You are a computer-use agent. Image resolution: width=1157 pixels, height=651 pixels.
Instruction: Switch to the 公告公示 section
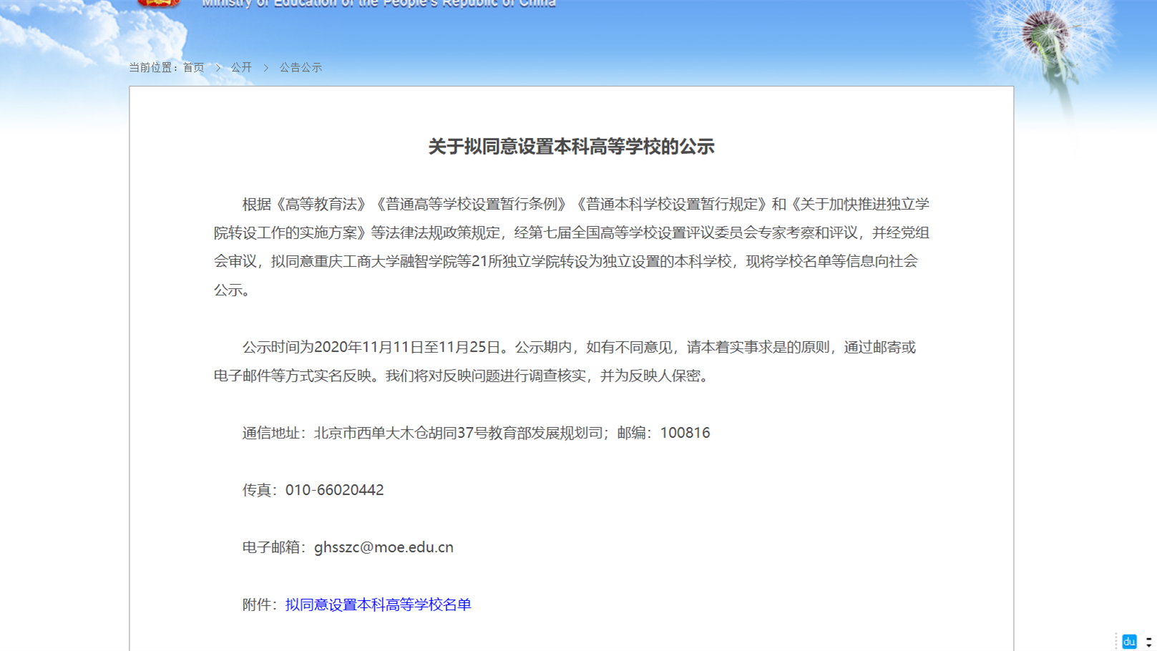pyautogui.click(x=301, y=67)
